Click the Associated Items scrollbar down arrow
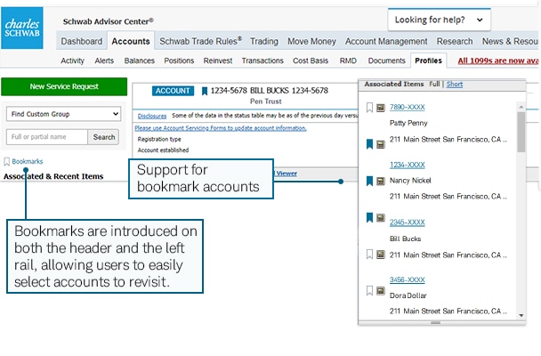The width and height of the screenshot is (541, 356). click(x=521, y=315)
